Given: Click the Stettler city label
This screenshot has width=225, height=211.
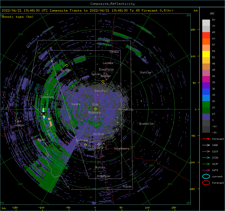Looking at the screenshot, I should click(x=146, y=73).
